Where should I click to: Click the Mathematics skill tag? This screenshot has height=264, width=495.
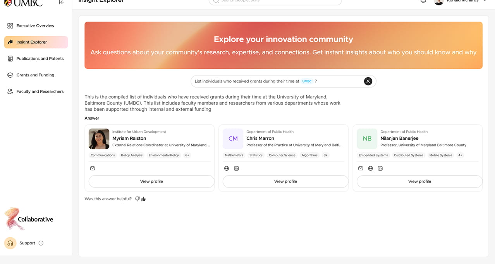(x=234, y=155)
